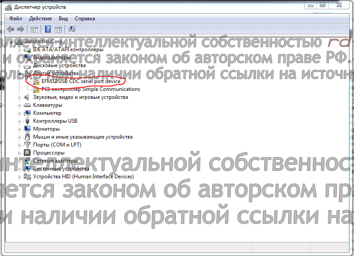This screenshot has width=354, height=256.
Task: Toggle the show/hide console tree icon
Action: click(x=34, y=30)
